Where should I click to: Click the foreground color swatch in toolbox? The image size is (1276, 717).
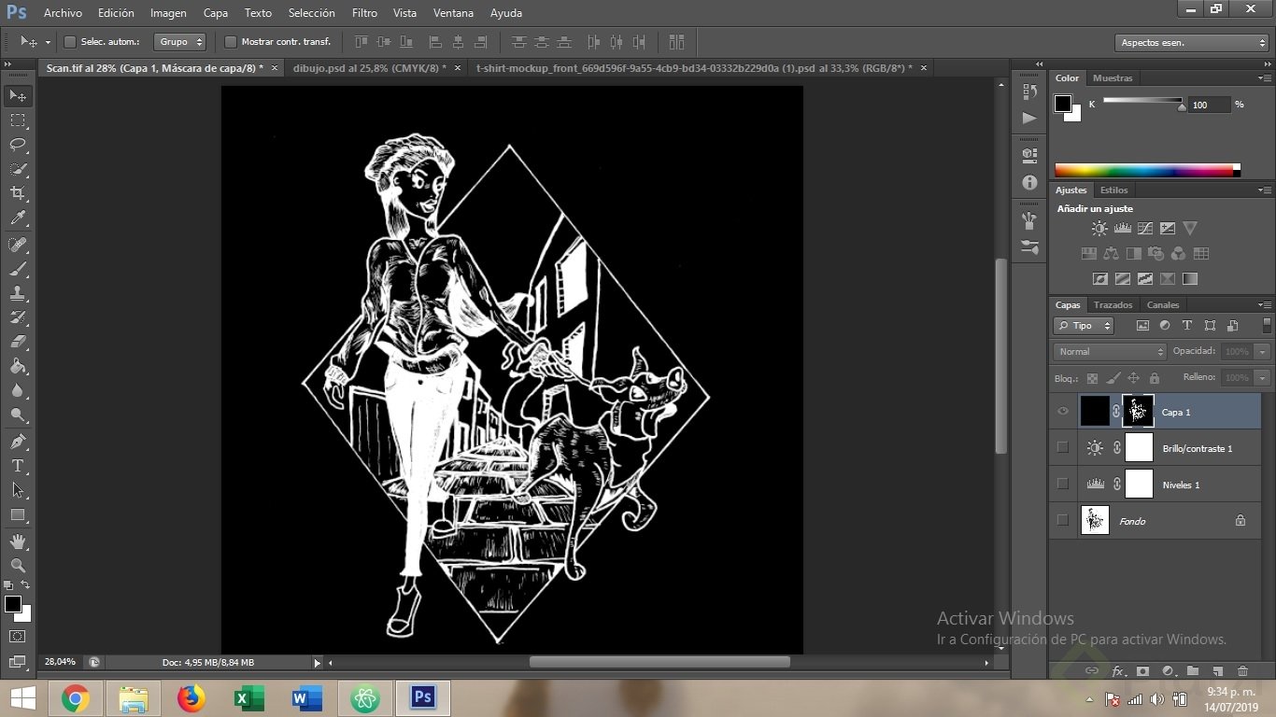(x=13, y=604)
